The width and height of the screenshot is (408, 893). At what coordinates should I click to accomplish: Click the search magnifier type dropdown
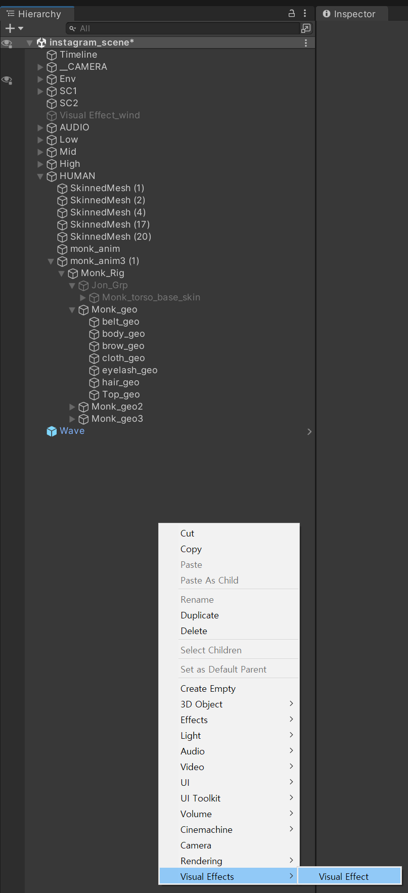point(73,29)
